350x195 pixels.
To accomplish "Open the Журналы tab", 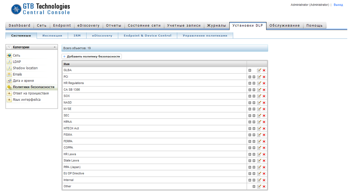I will (x=217, y=25).
